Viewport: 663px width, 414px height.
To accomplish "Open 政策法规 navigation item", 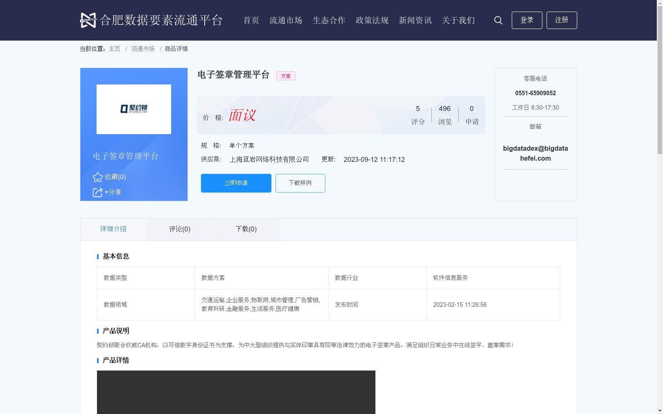I will point(372,20).
